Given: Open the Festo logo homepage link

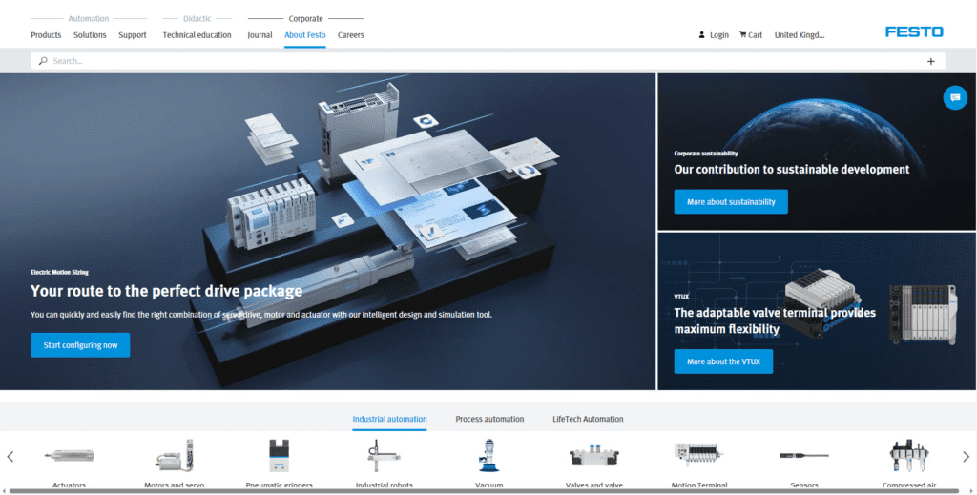Looking at the screenshot, I should (914, 31).
